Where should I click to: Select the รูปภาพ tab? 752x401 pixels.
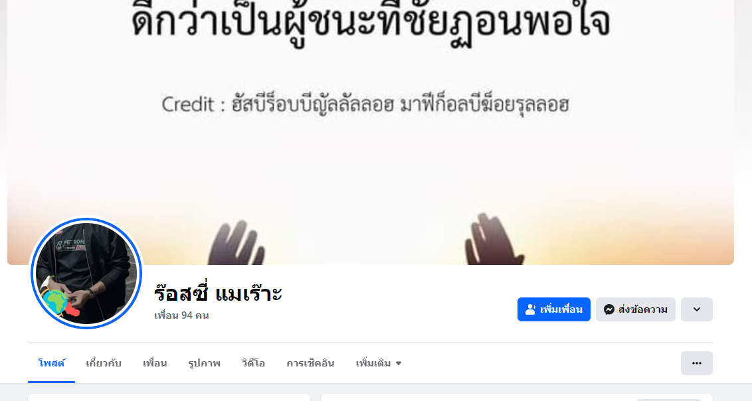(x=205, y=363)
